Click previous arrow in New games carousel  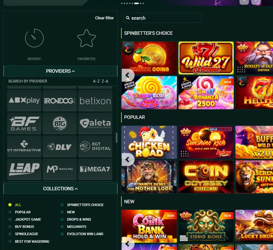[128, 244]
